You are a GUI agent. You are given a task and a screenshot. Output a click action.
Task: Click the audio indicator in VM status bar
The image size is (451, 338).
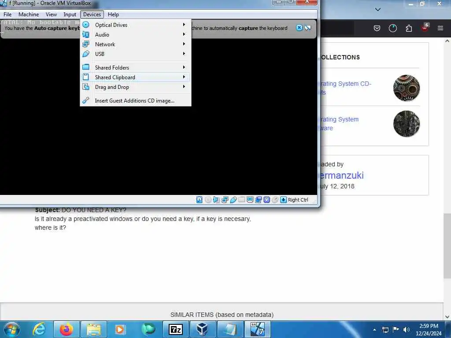point(216,200)
